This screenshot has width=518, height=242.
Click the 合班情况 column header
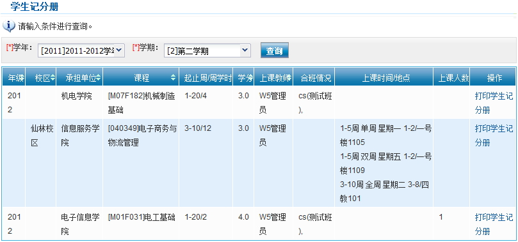tap(314, 78)
